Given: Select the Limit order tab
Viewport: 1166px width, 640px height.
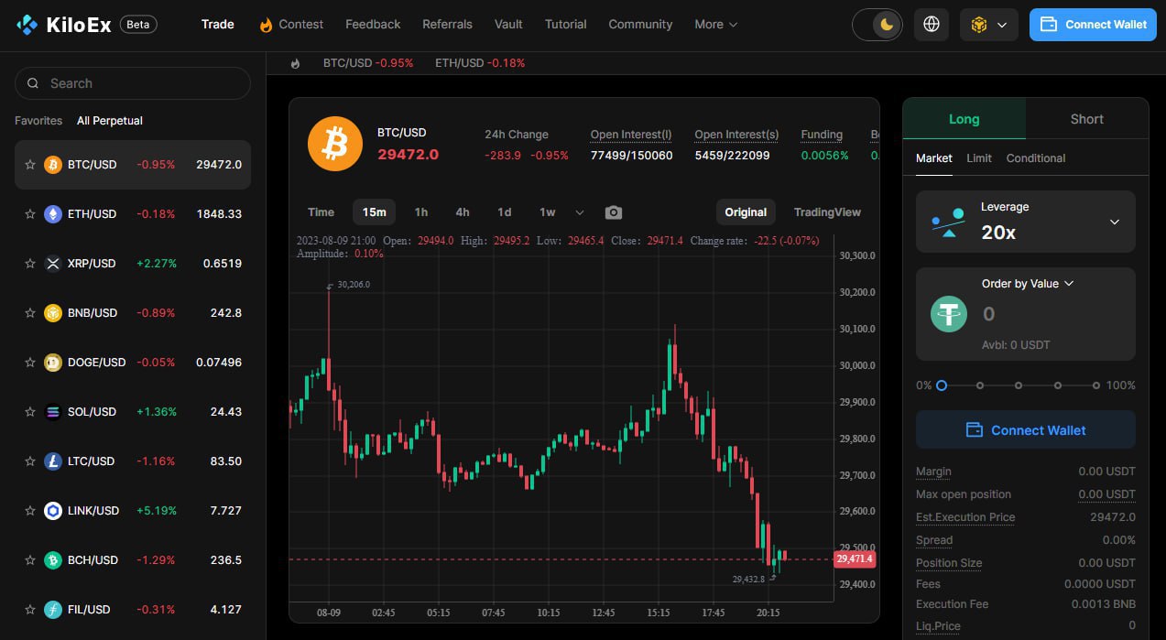Looking at the screenshot, I should click(x=978, y=158).
